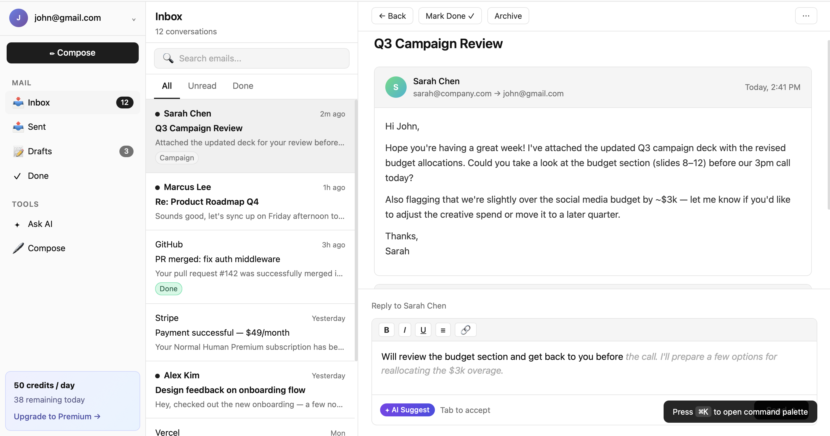Viewport: 830px width, 436px height.
Task: Open the Sent folder
Action: [37, 127]
